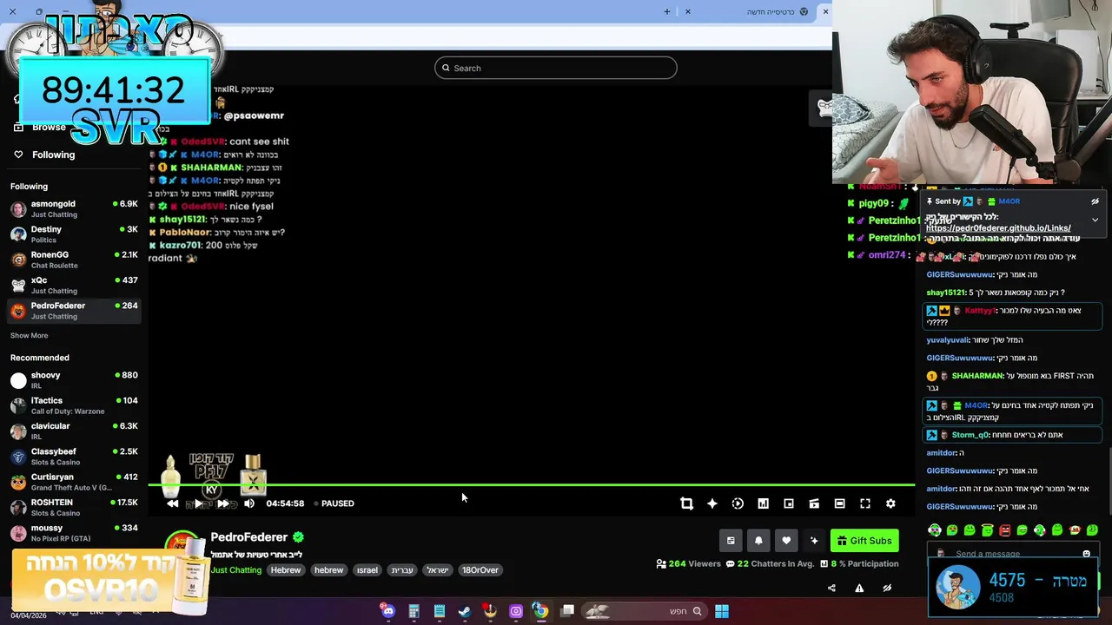Select the lowercase hebrew tag
The width and height of the screenshot is (1112, 625).
(x=329, y=570)
